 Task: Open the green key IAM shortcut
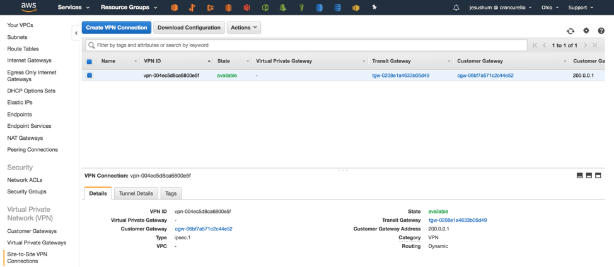tap(301, 8)
